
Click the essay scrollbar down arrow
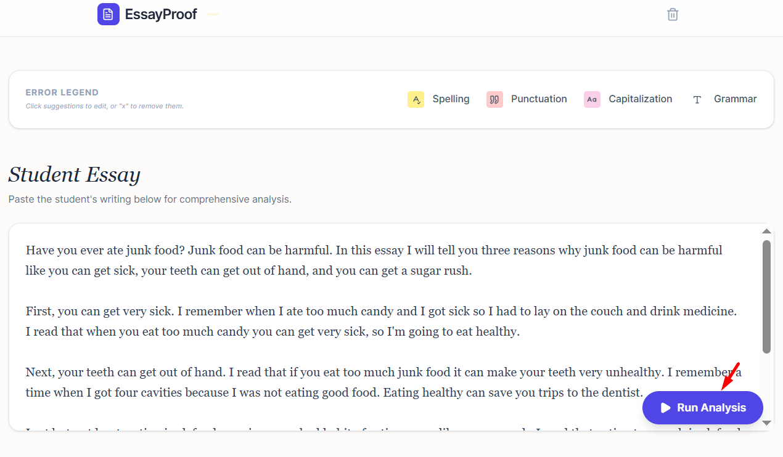click(x=766, y=423)
